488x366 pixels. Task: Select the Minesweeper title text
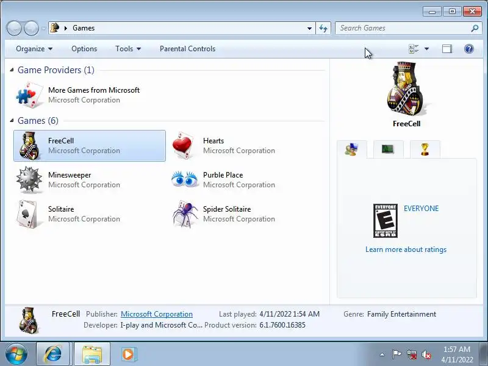70,175
